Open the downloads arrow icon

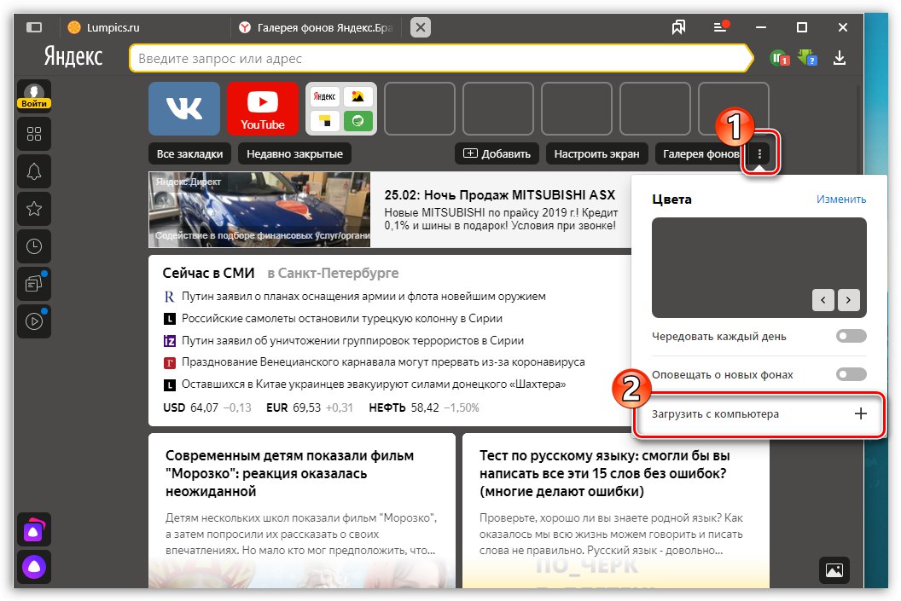(x=840, y=58)
